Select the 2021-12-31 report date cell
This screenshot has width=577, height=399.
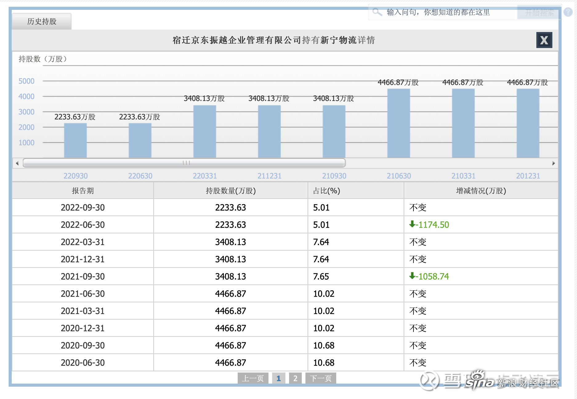point(83,259)
